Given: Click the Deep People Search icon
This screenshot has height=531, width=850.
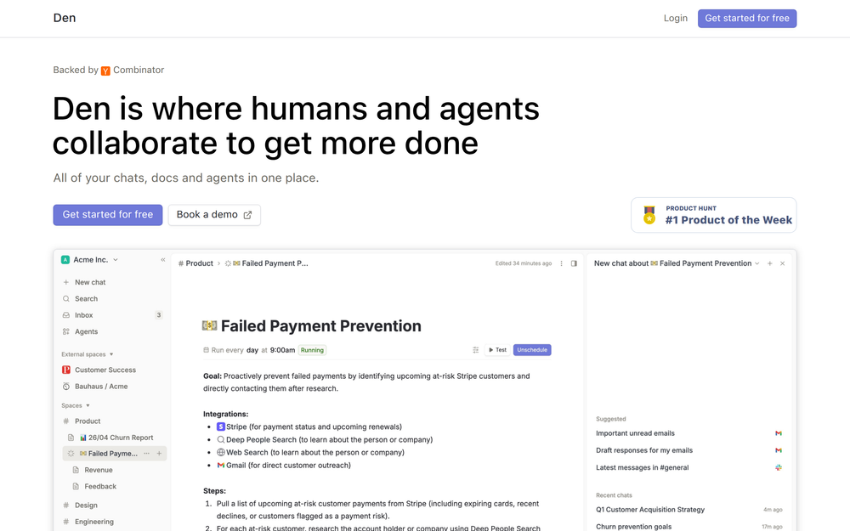Looking at the screenshot, I should click(221, 439).
